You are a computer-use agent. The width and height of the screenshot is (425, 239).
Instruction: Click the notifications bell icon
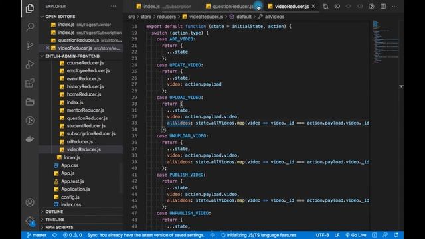396,235
